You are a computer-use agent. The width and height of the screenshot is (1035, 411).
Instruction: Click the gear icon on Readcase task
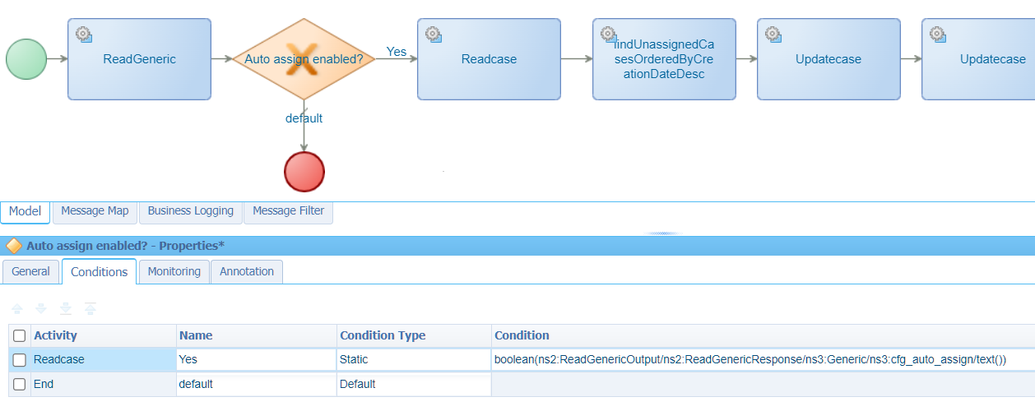click(x=433, y=34)
